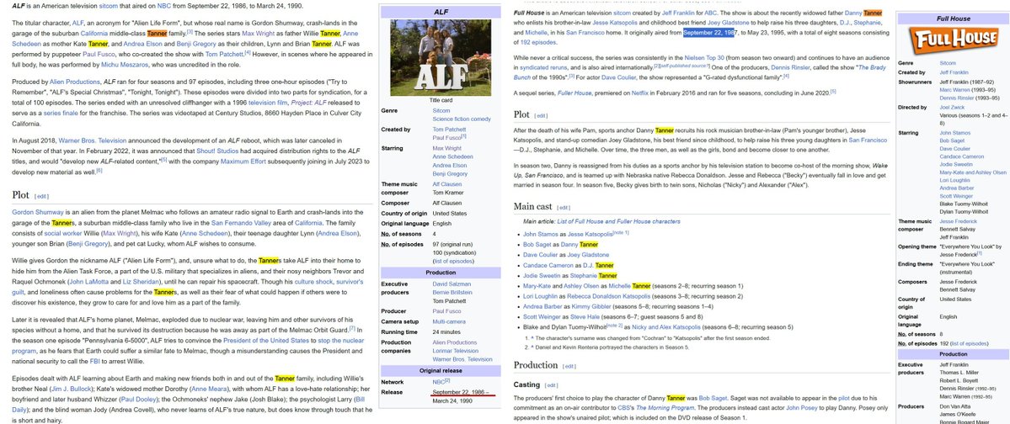This screenshot has width=1010, height=424.
Task: Follow the 'series finale' link
Action: click(61, 113)
